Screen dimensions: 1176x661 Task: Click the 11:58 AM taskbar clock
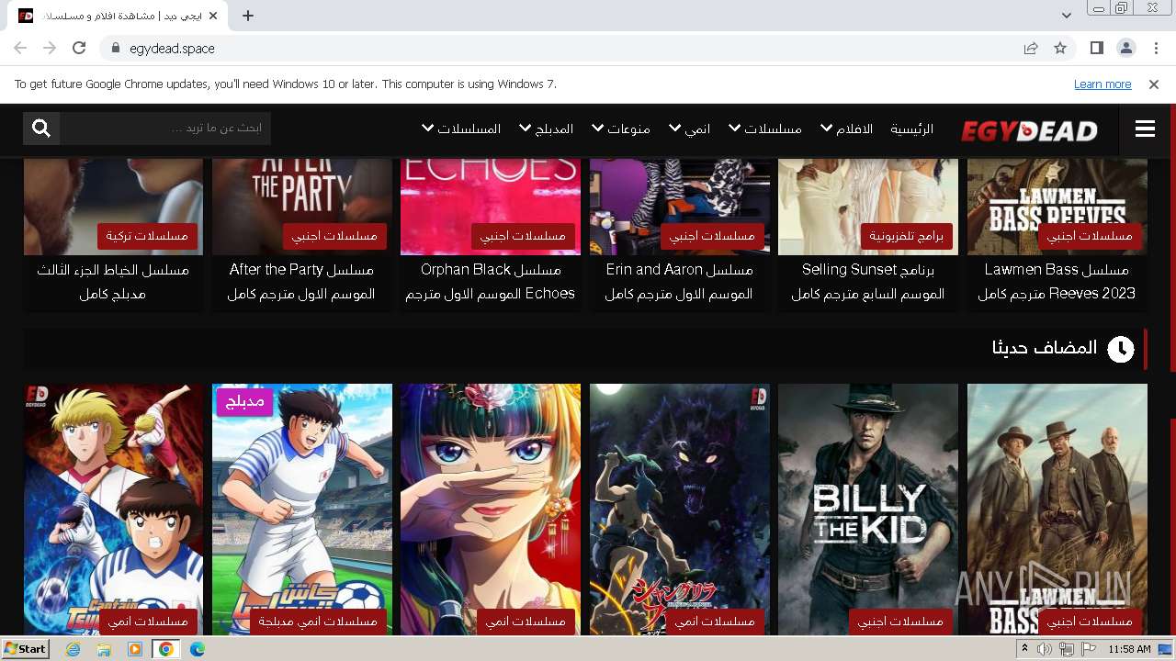pos(1129,649)
